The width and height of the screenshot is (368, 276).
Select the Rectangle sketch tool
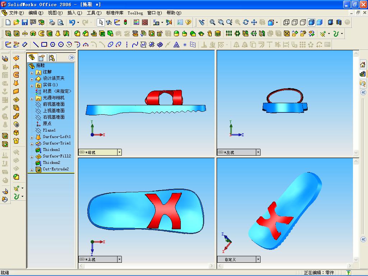pos(44,44)
